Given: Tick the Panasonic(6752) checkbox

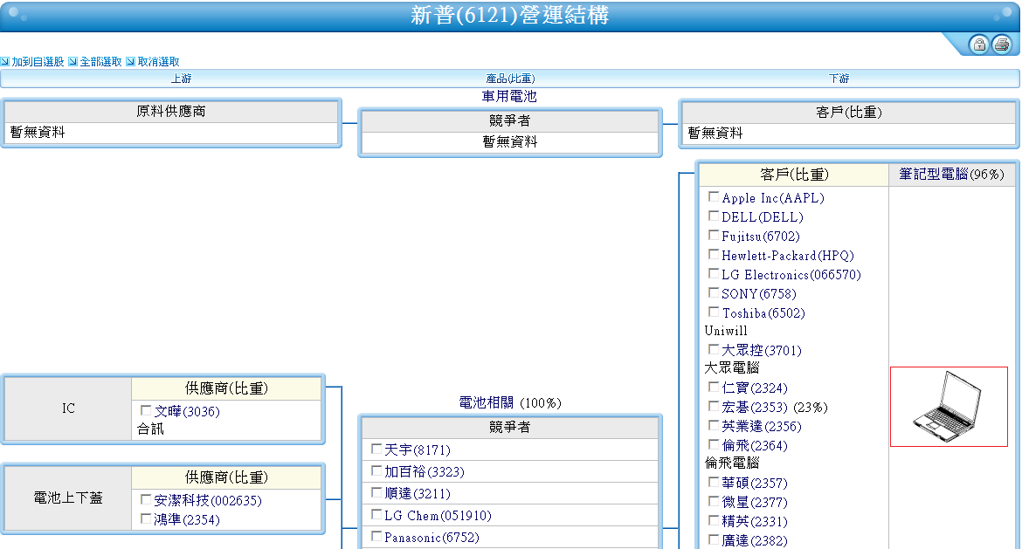Looking at the screenshot, I should [x=376, y=536].
